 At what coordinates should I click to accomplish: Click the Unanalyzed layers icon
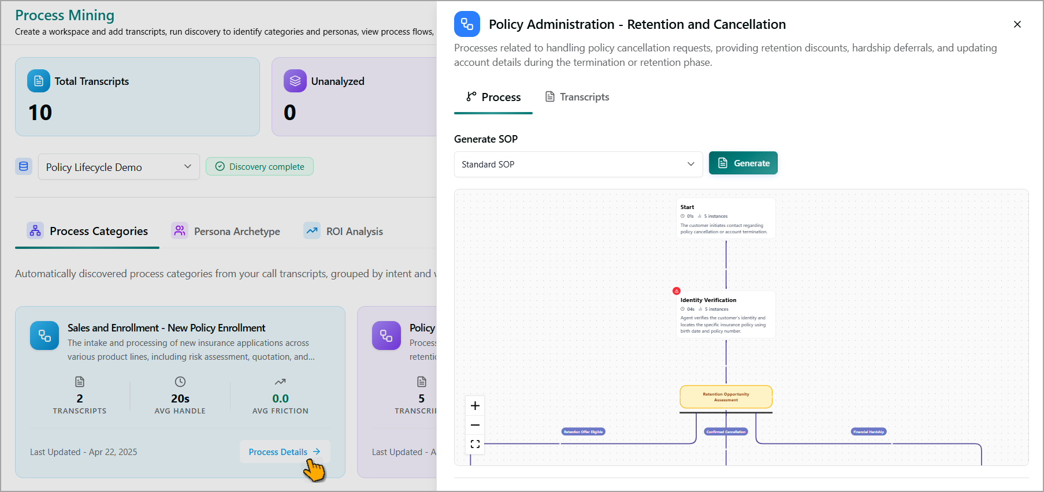point(295,81)
